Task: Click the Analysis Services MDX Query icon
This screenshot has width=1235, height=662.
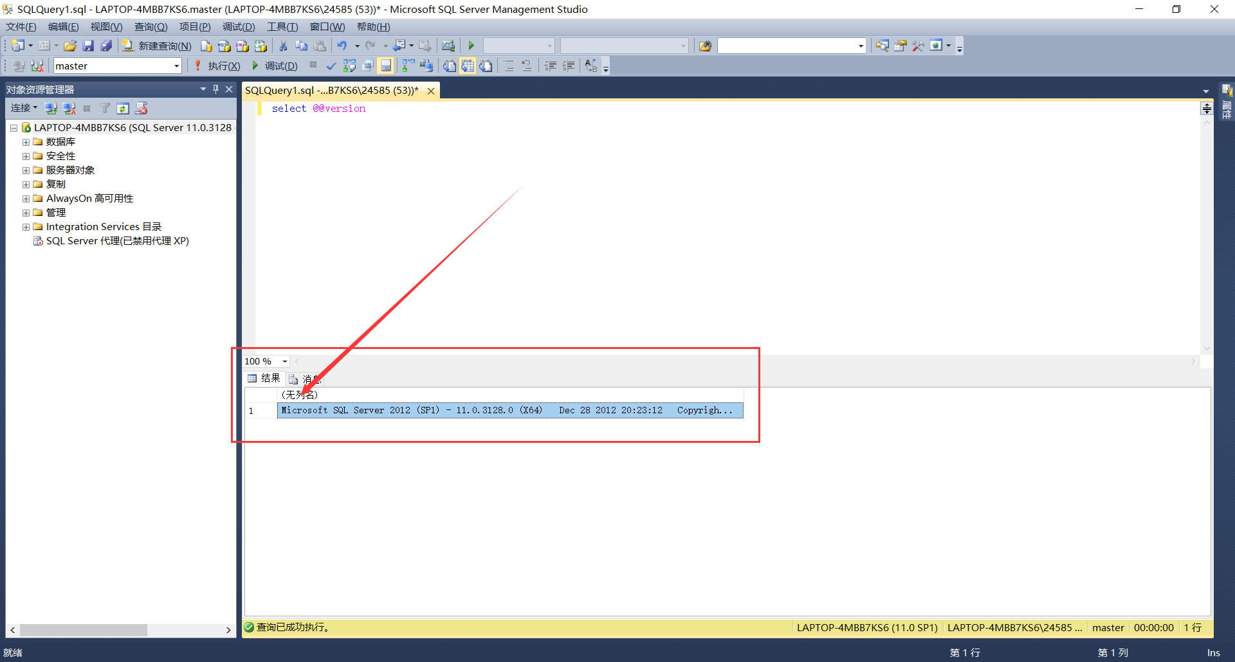Action: pos(224,46)
